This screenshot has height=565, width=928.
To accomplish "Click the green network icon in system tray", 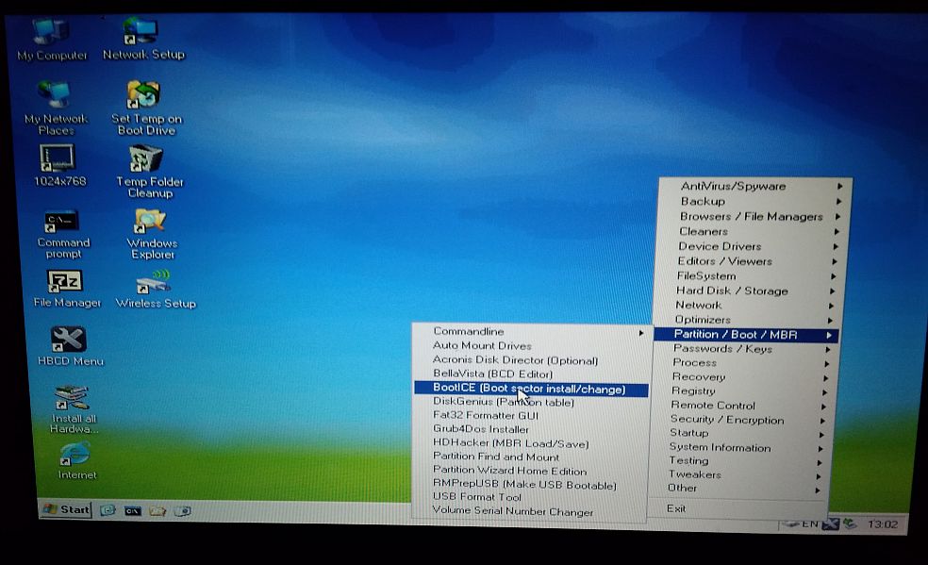I will coord(850,524).
